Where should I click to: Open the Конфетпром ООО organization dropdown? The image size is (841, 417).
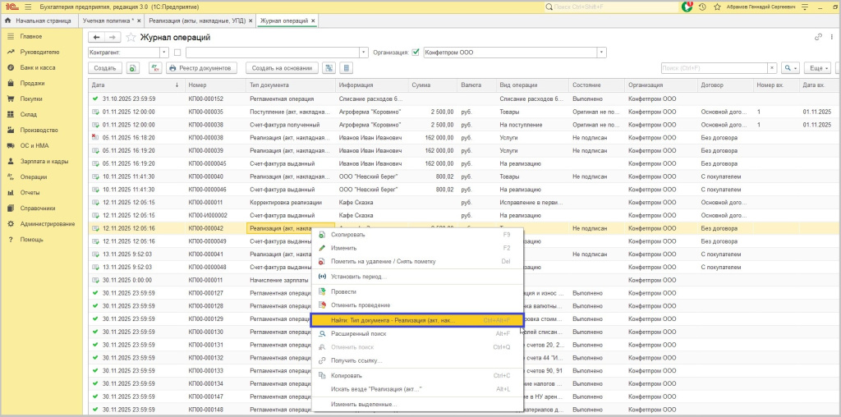coord(602,53)
